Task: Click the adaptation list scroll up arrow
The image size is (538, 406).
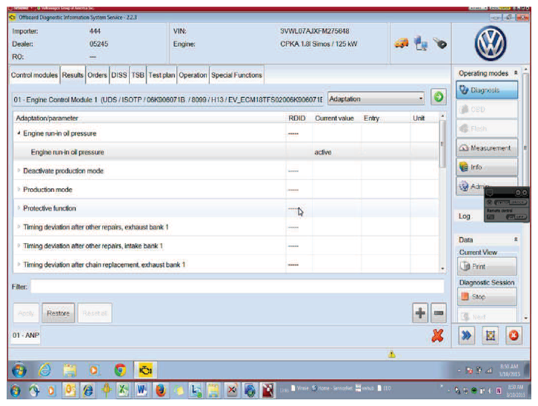Action: [x=442, y=116]
